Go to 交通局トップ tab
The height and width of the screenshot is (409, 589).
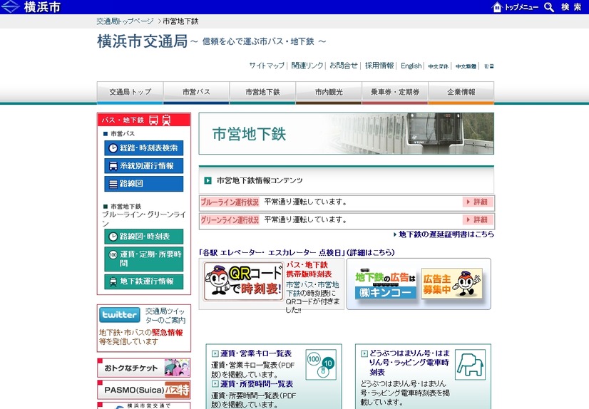pyautogui.click(x=130, y=93)
